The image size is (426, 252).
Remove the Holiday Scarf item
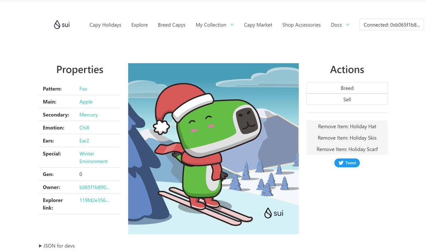pos(347,149)
